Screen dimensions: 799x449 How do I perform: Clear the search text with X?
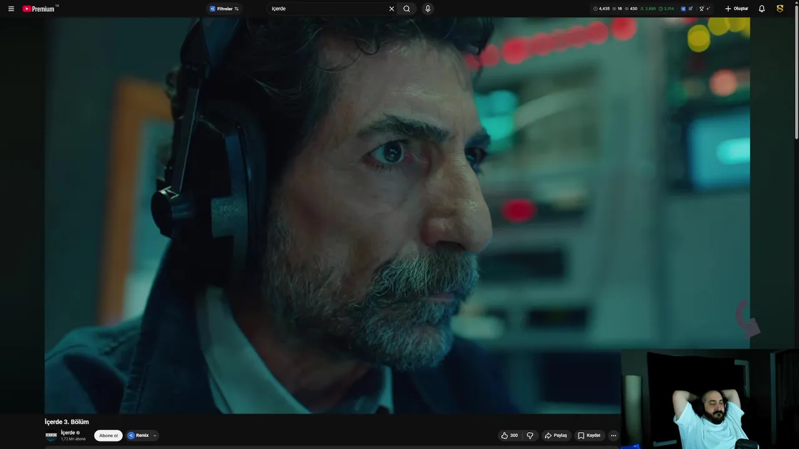click(x=391, y=9)
